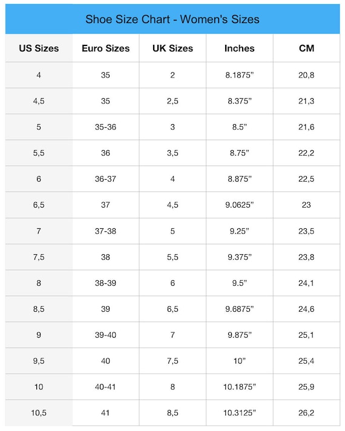
Task: Click the Euro size 35-36 cell
Action: (105, 127)
